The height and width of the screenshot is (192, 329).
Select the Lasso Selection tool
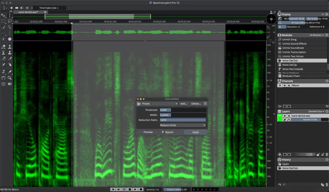[10, 21]
